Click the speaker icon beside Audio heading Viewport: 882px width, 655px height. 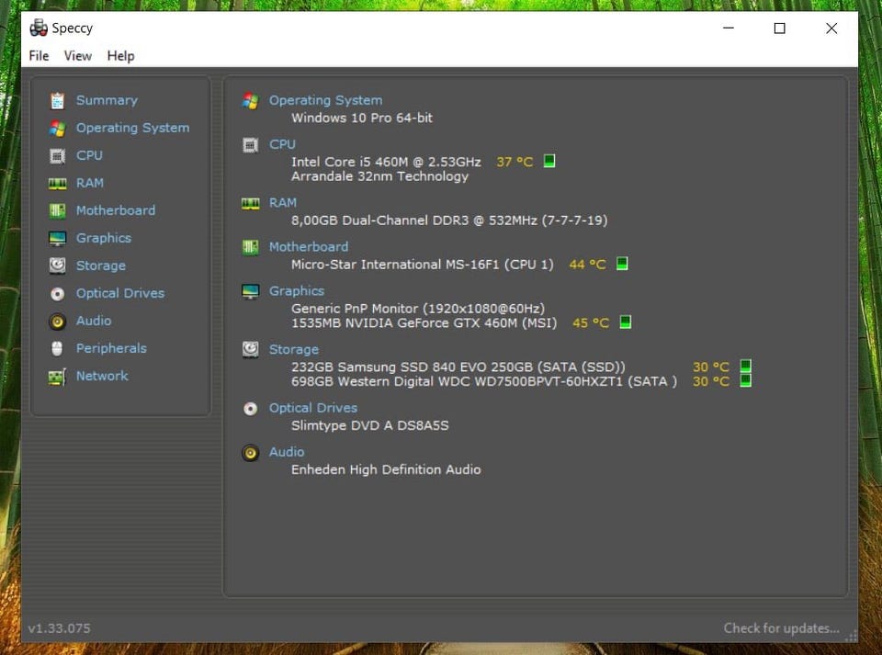tap(250, 452)
